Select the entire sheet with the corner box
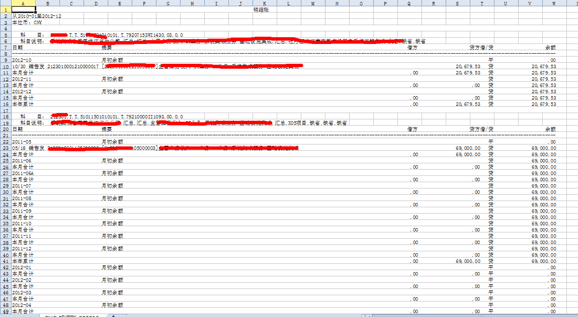The image size is (578, 317). pos(5,3)
